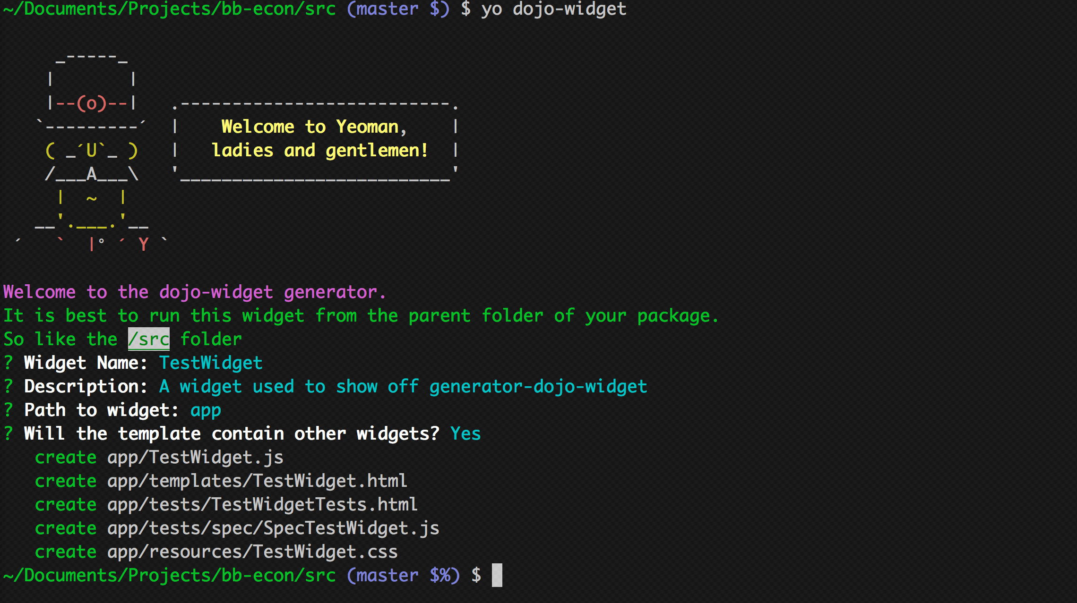1077x603 pixels.
Task: Click app/TestWidget.js created file path
Action: (x=195, y=457)
